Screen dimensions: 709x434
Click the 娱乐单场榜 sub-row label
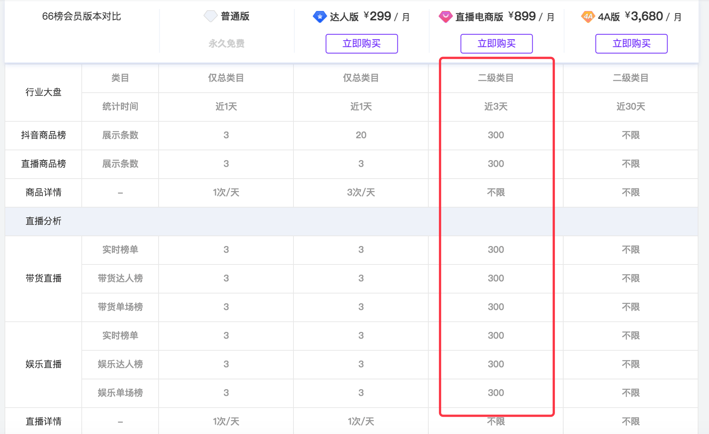coord(120,393)
